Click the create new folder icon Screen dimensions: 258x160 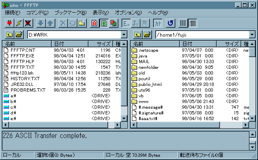(x=82, y=23)
